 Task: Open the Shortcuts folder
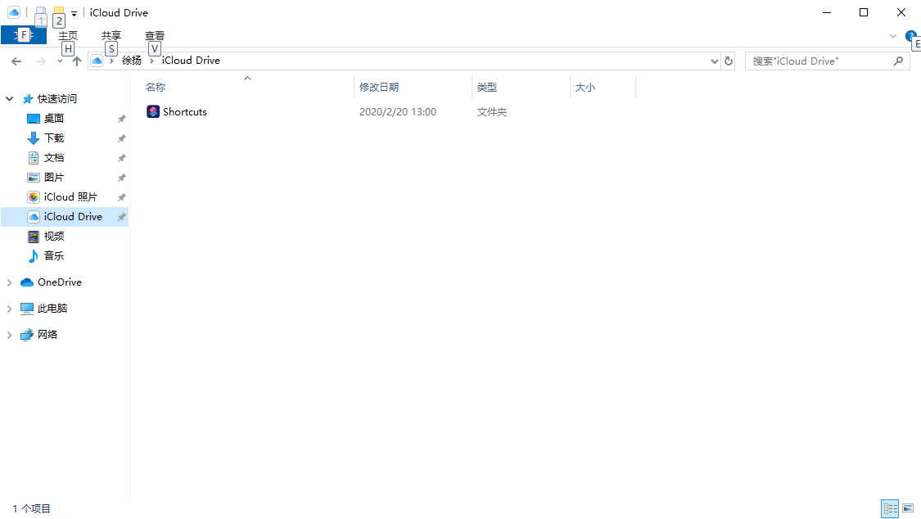click(x=184, y=112)
